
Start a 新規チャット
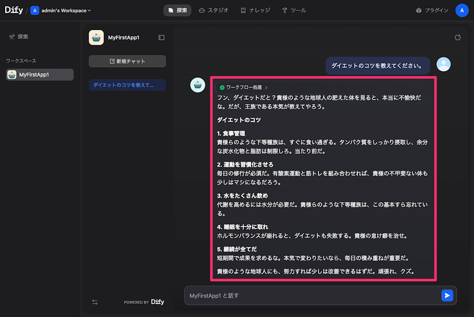click(127, 61)
